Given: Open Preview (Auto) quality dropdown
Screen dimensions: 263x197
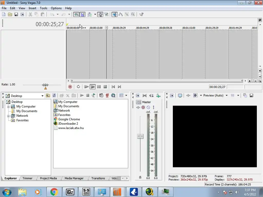Looking at the screenshot, I should [227, 95].
